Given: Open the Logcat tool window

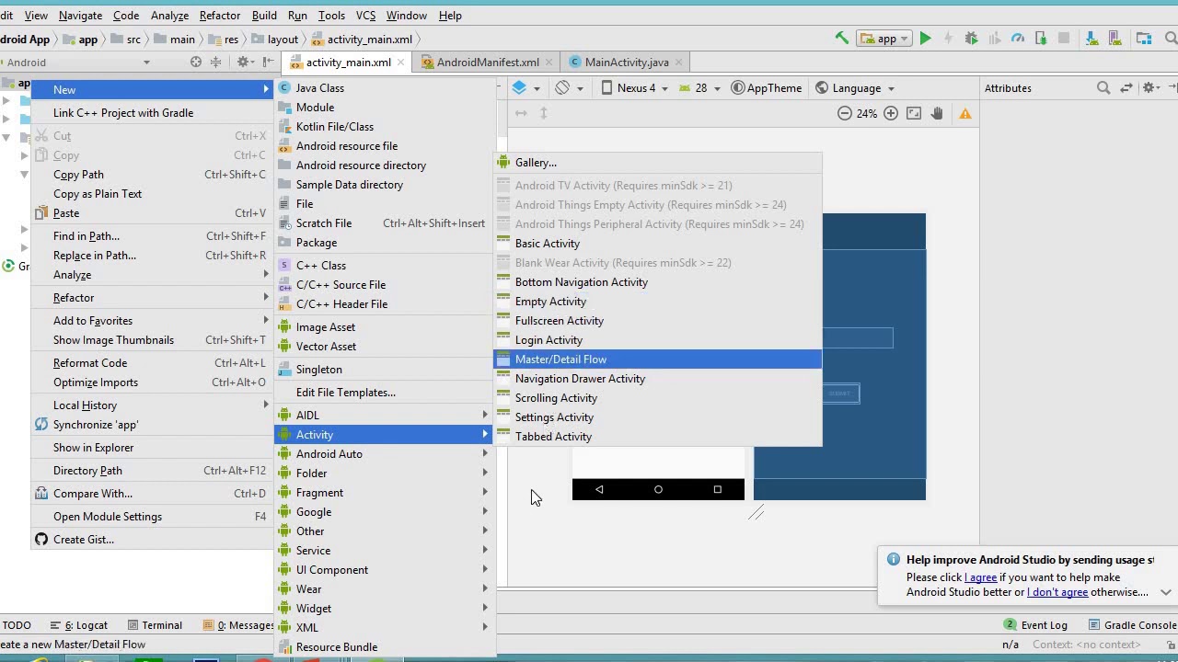Looking at the screenshot, I should pyautogui.click(x=79, y=625).
